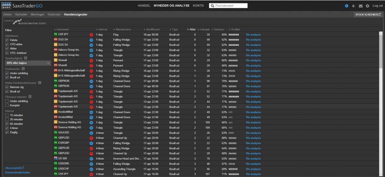Open the HANDEL menu

144,6
